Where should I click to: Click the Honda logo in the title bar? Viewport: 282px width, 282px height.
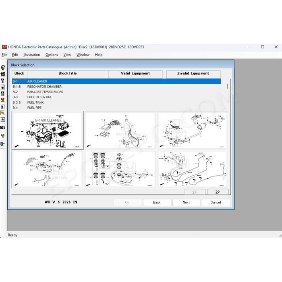4,47
